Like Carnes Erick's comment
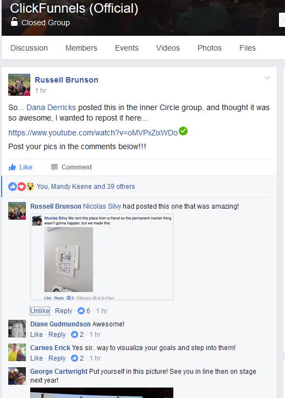This screenshot has width=285, height=398. [x=36, y=358]
